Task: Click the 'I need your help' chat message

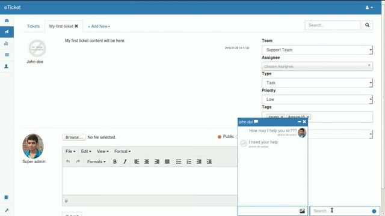Action: pyautogui.click(x=263, y=142)
